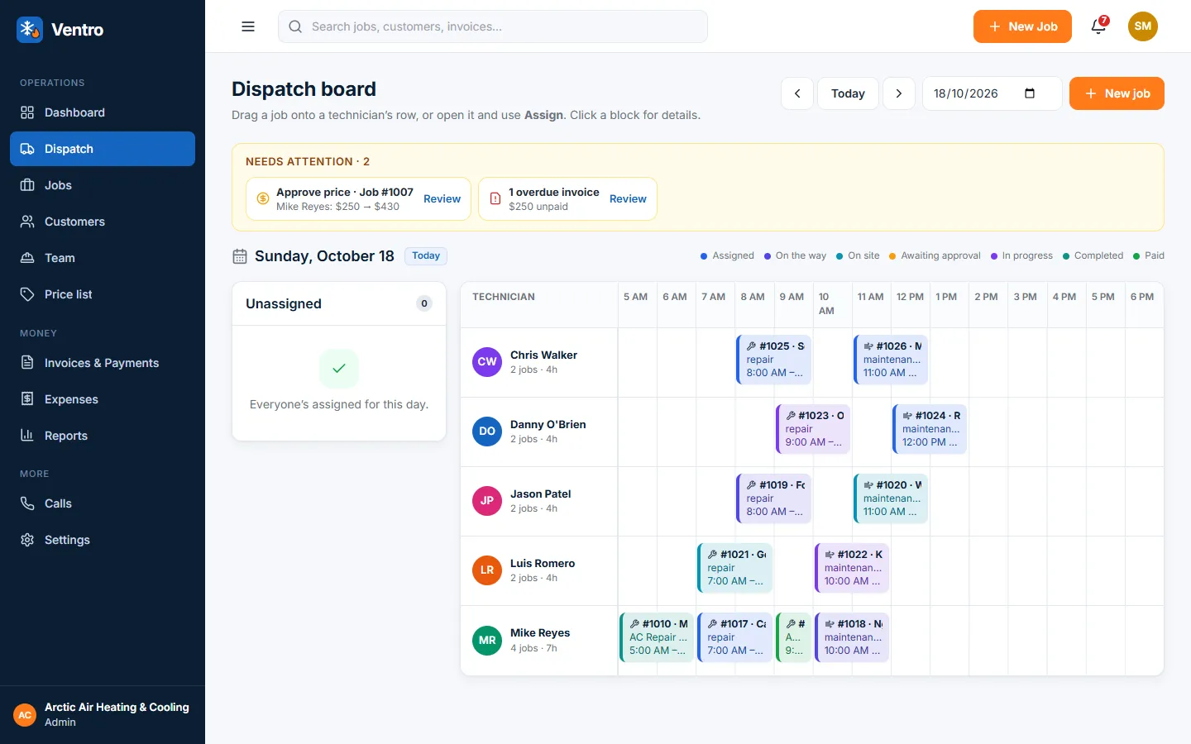Click the date field 18/10/2026

992,93
